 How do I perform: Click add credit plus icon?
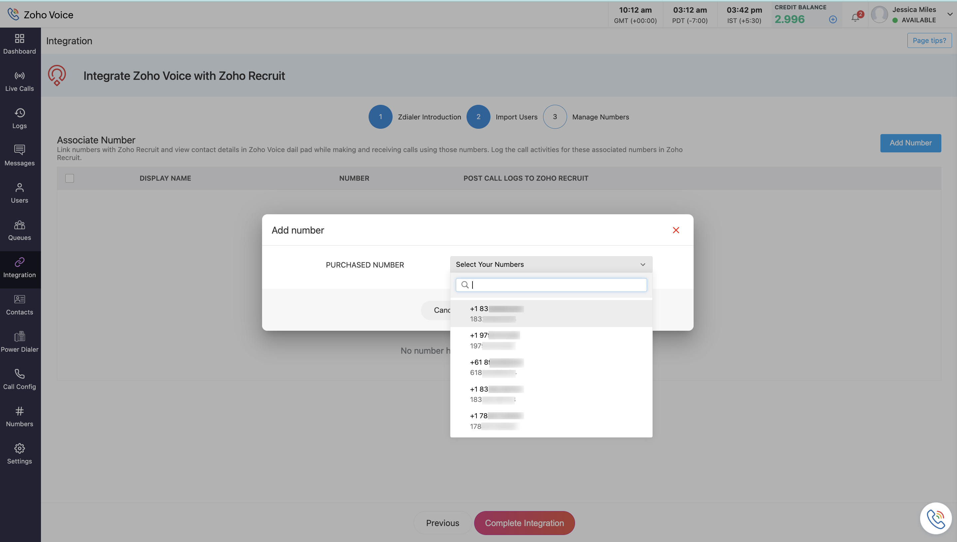point(832,19)
